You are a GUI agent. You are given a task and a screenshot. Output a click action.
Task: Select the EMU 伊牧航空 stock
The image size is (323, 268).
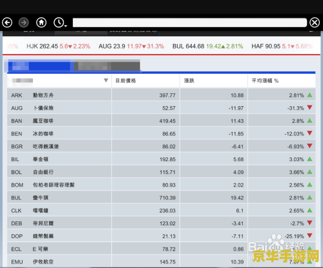point(161,262)
